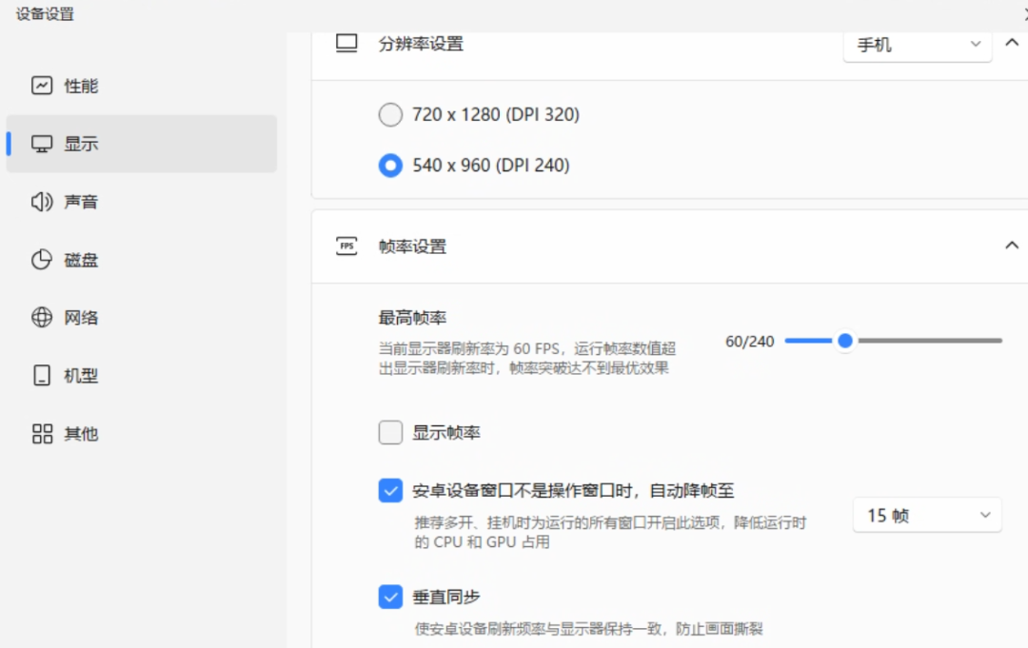Disable the 垂直同步 vertical sync checkbox
Image resolution: width=1028 pixels, height=648 pixels.
coord(390,597)
